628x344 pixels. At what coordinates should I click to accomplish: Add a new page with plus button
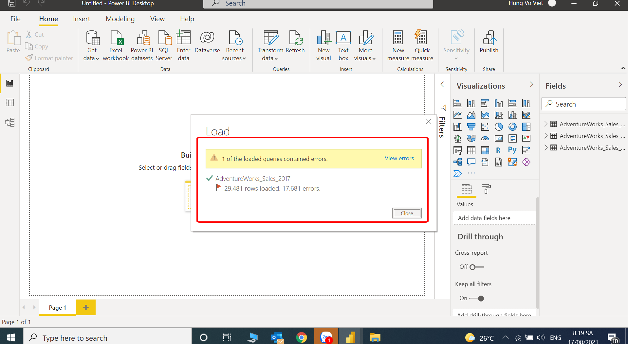pyautogui.click(x=86, y=307)
